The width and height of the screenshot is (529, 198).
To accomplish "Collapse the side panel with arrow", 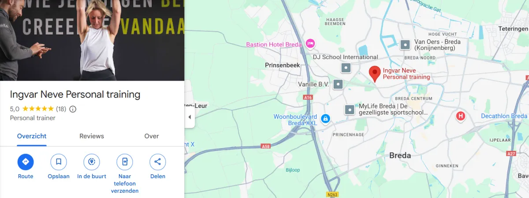I will [x=190, y=117].
